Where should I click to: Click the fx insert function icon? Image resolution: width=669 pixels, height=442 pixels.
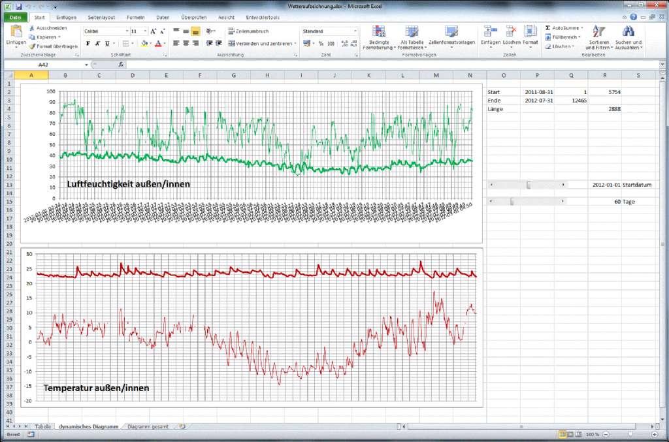tap(121, 65)
